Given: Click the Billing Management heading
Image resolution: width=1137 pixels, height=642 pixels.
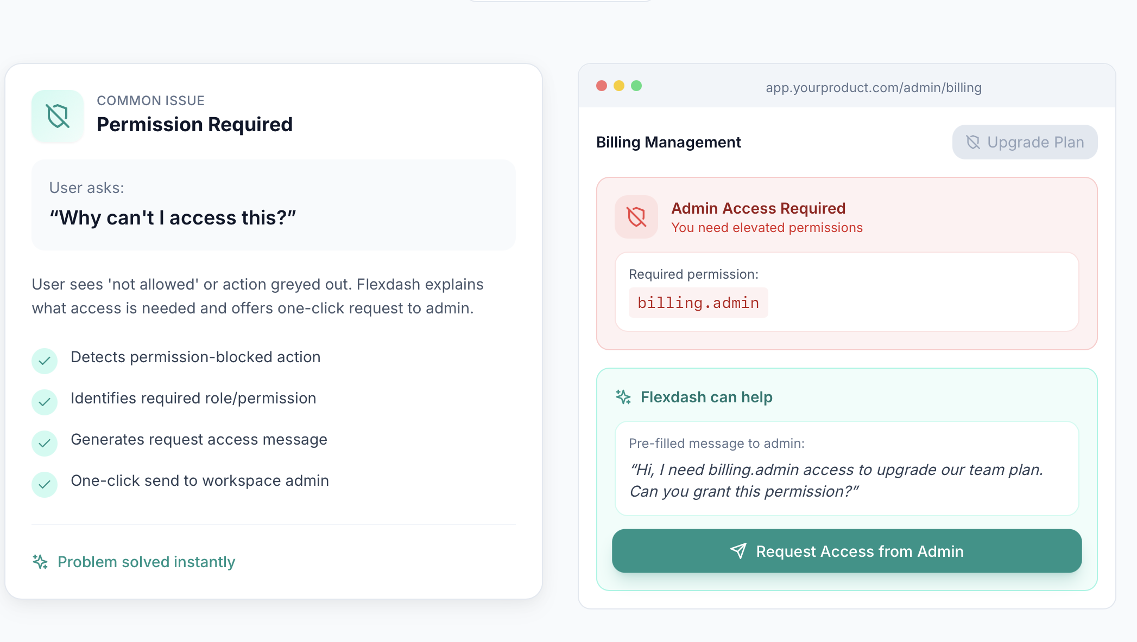Looking at the screenshot, I should pos(668,142).
